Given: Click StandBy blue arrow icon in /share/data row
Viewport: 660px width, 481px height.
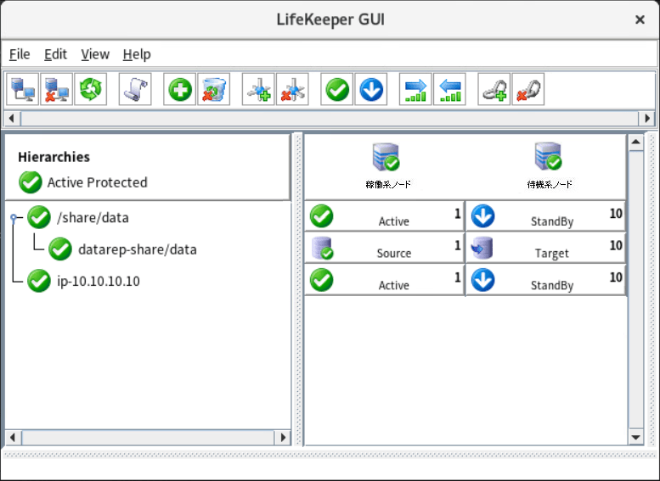Looking at the screenshot, I should (482, 216).
